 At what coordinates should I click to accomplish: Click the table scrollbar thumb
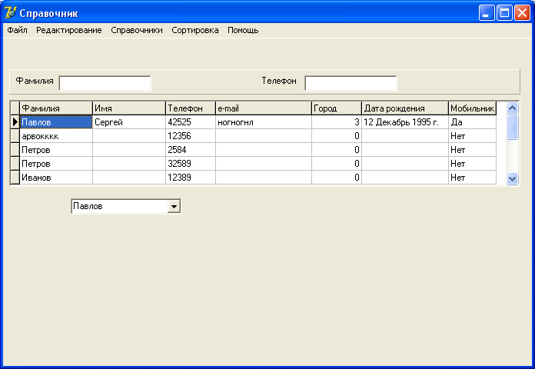point(512,127)
